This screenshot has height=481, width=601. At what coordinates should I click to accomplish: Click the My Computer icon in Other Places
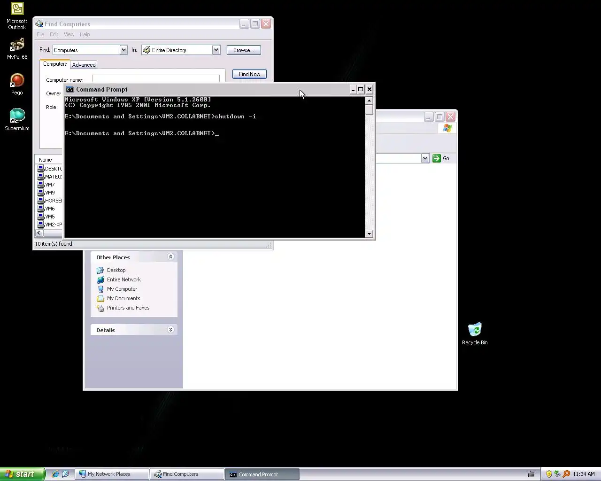pyautogui.click(x=100, y=289)
